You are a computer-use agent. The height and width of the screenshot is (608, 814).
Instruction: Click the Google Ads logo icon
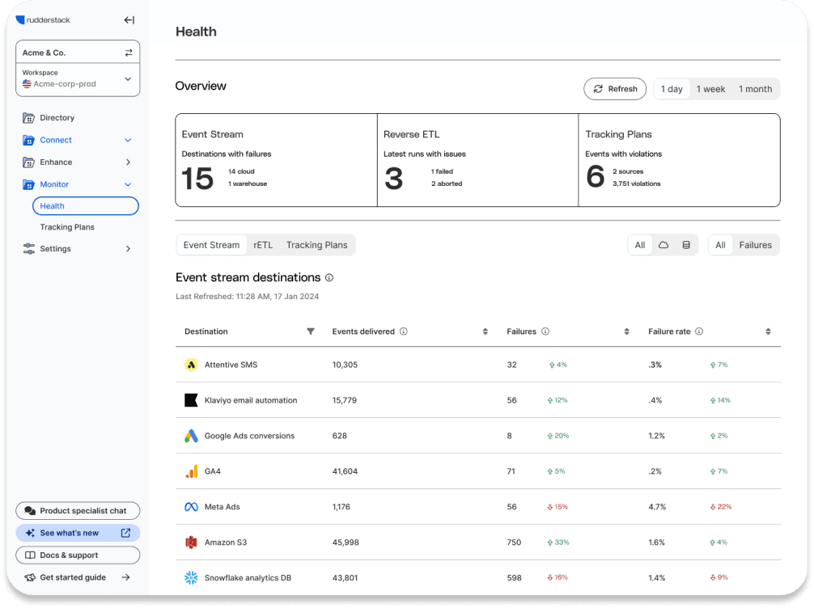[192, 437]
